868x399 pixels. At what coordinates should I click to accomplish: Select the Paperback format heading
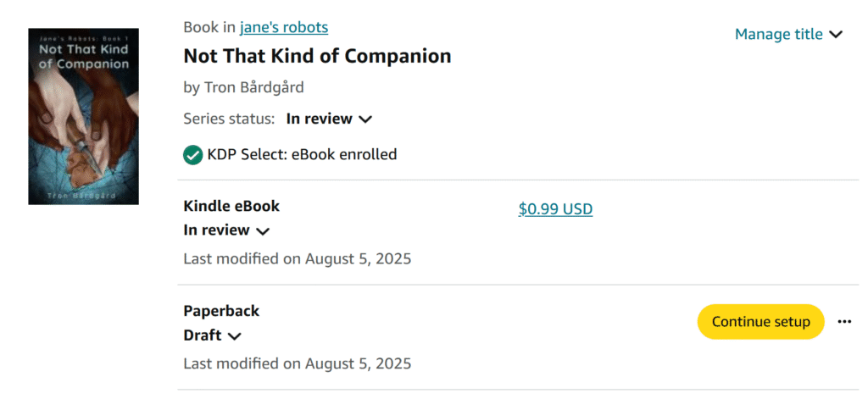(x=221, y=311)
